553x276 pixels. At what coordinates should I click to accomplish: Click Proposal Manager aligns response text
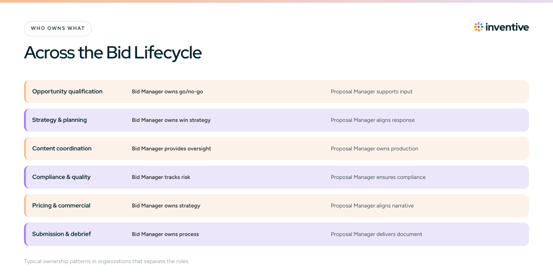tap(373, 120)
